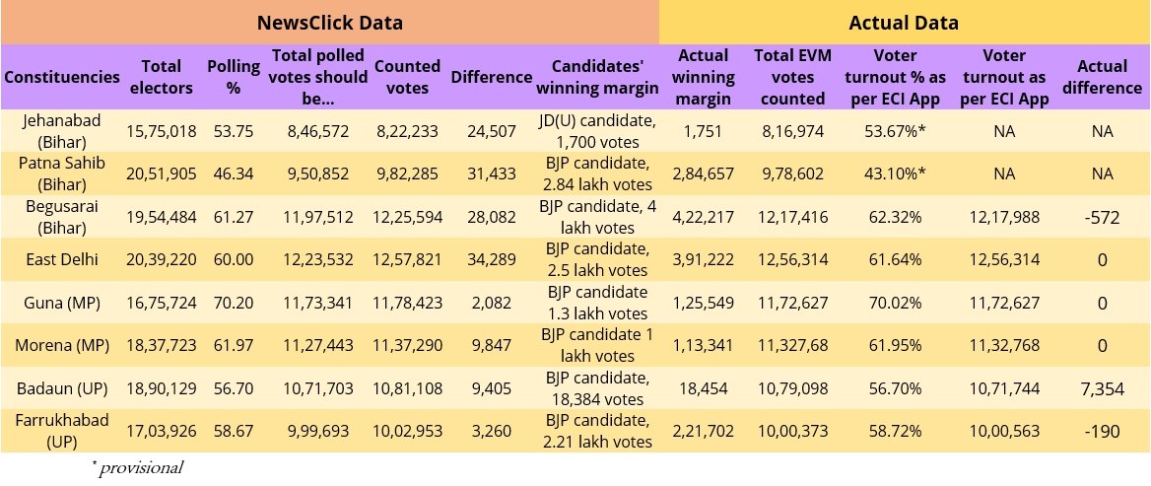Select the East Delhi constituency cell
Image resolution: width=1151 pixels, height=486 pixels.
62,259
